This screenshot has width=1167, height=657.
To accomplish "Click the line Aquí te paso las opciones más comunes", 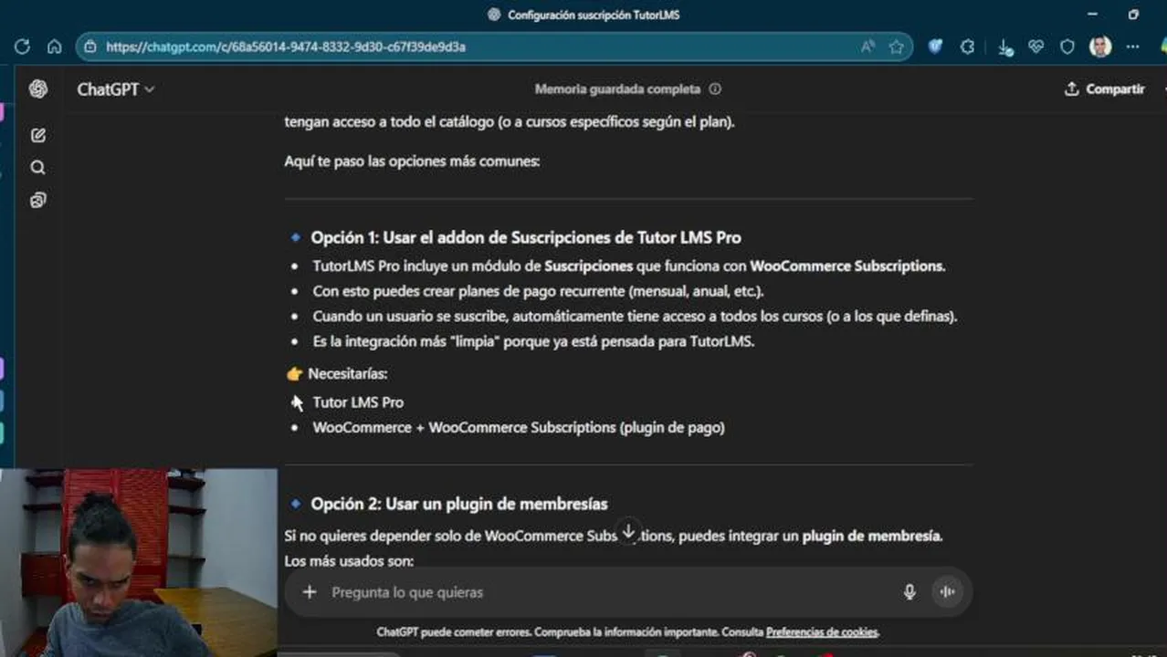I will [412, 162].
